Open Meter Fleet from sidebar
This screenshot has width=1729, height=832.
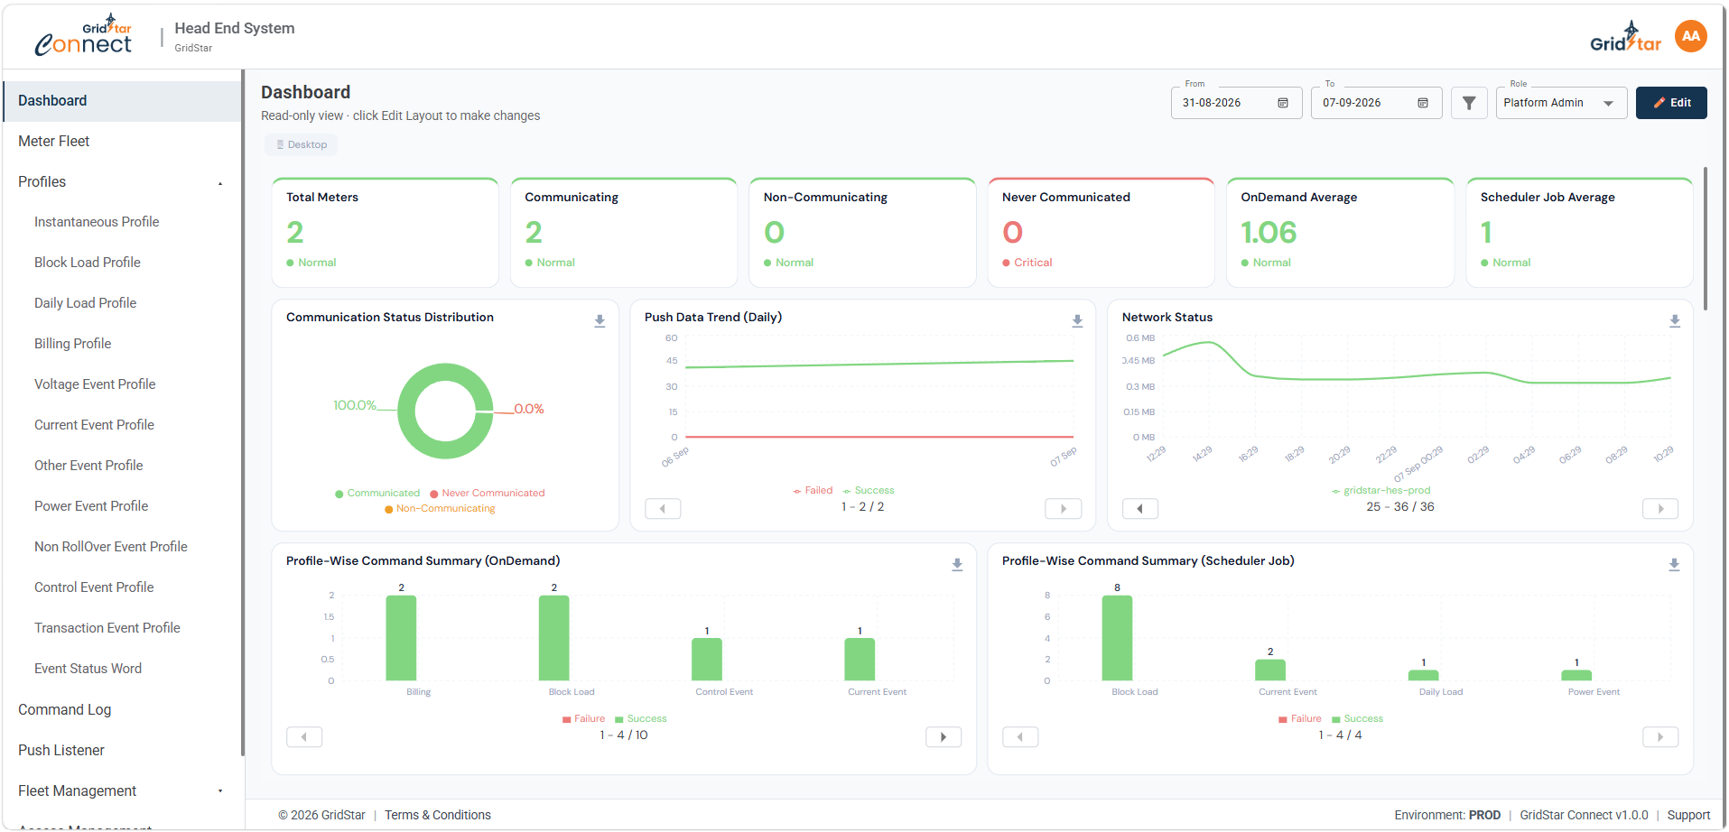[121, 142]
